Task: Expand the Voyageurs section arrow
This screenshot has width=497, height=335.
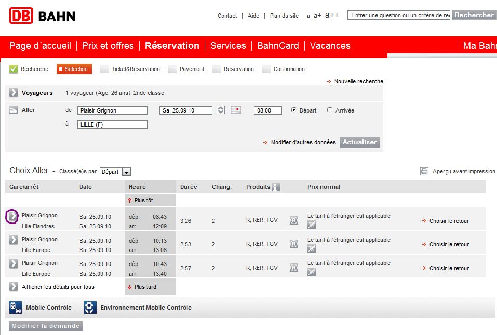Action: click(x=14, y=93)
